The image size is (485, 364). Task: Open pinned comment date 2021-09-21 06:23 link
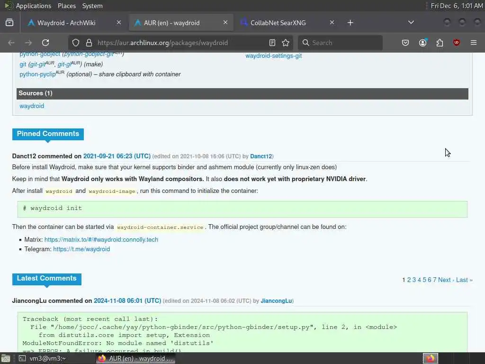pyautogui.click(x=117, y=156)
